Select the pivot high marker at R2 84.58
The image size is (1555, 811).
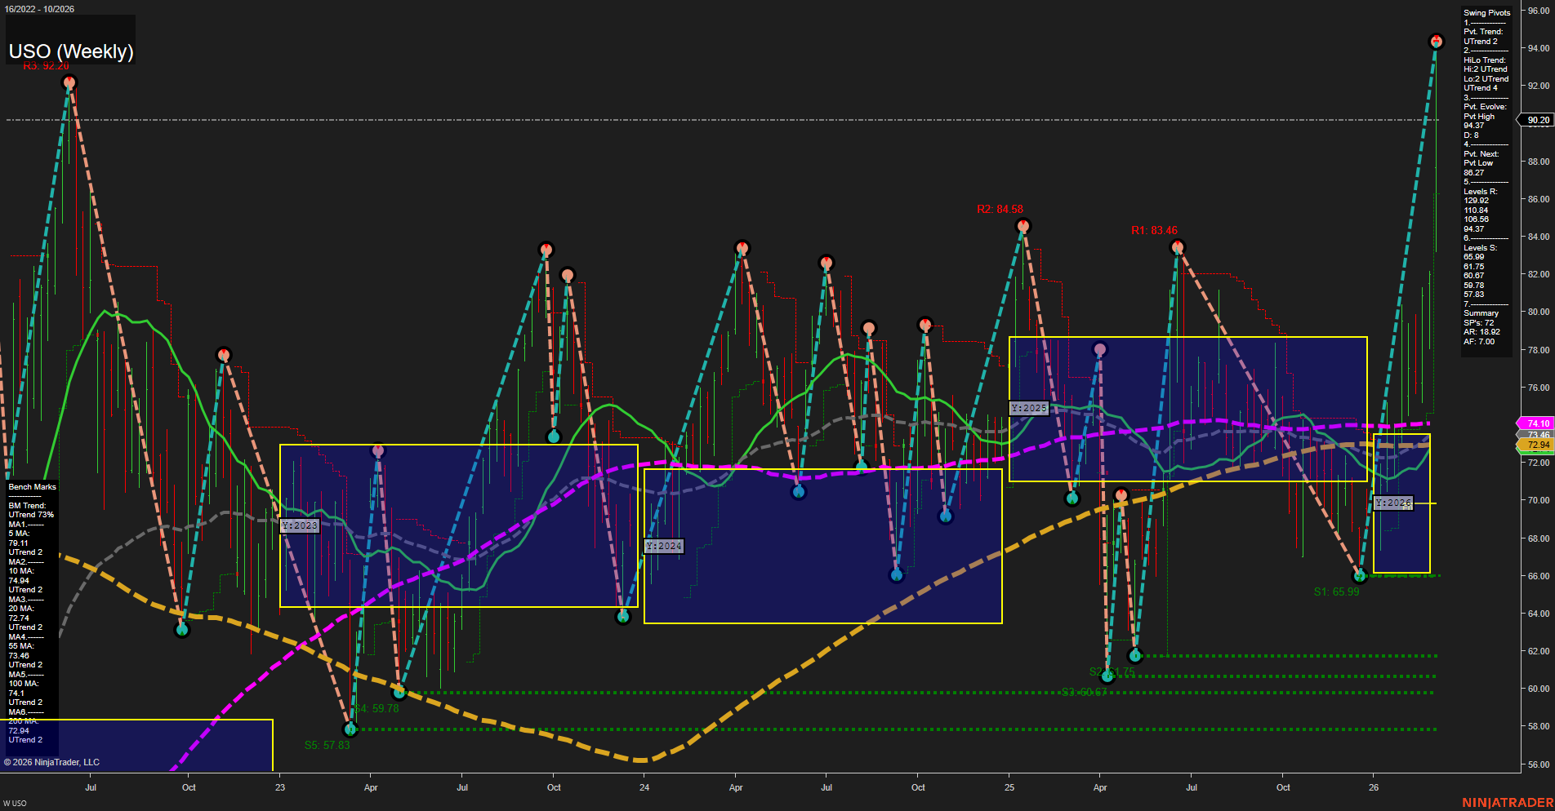(x=1023, y=225)
